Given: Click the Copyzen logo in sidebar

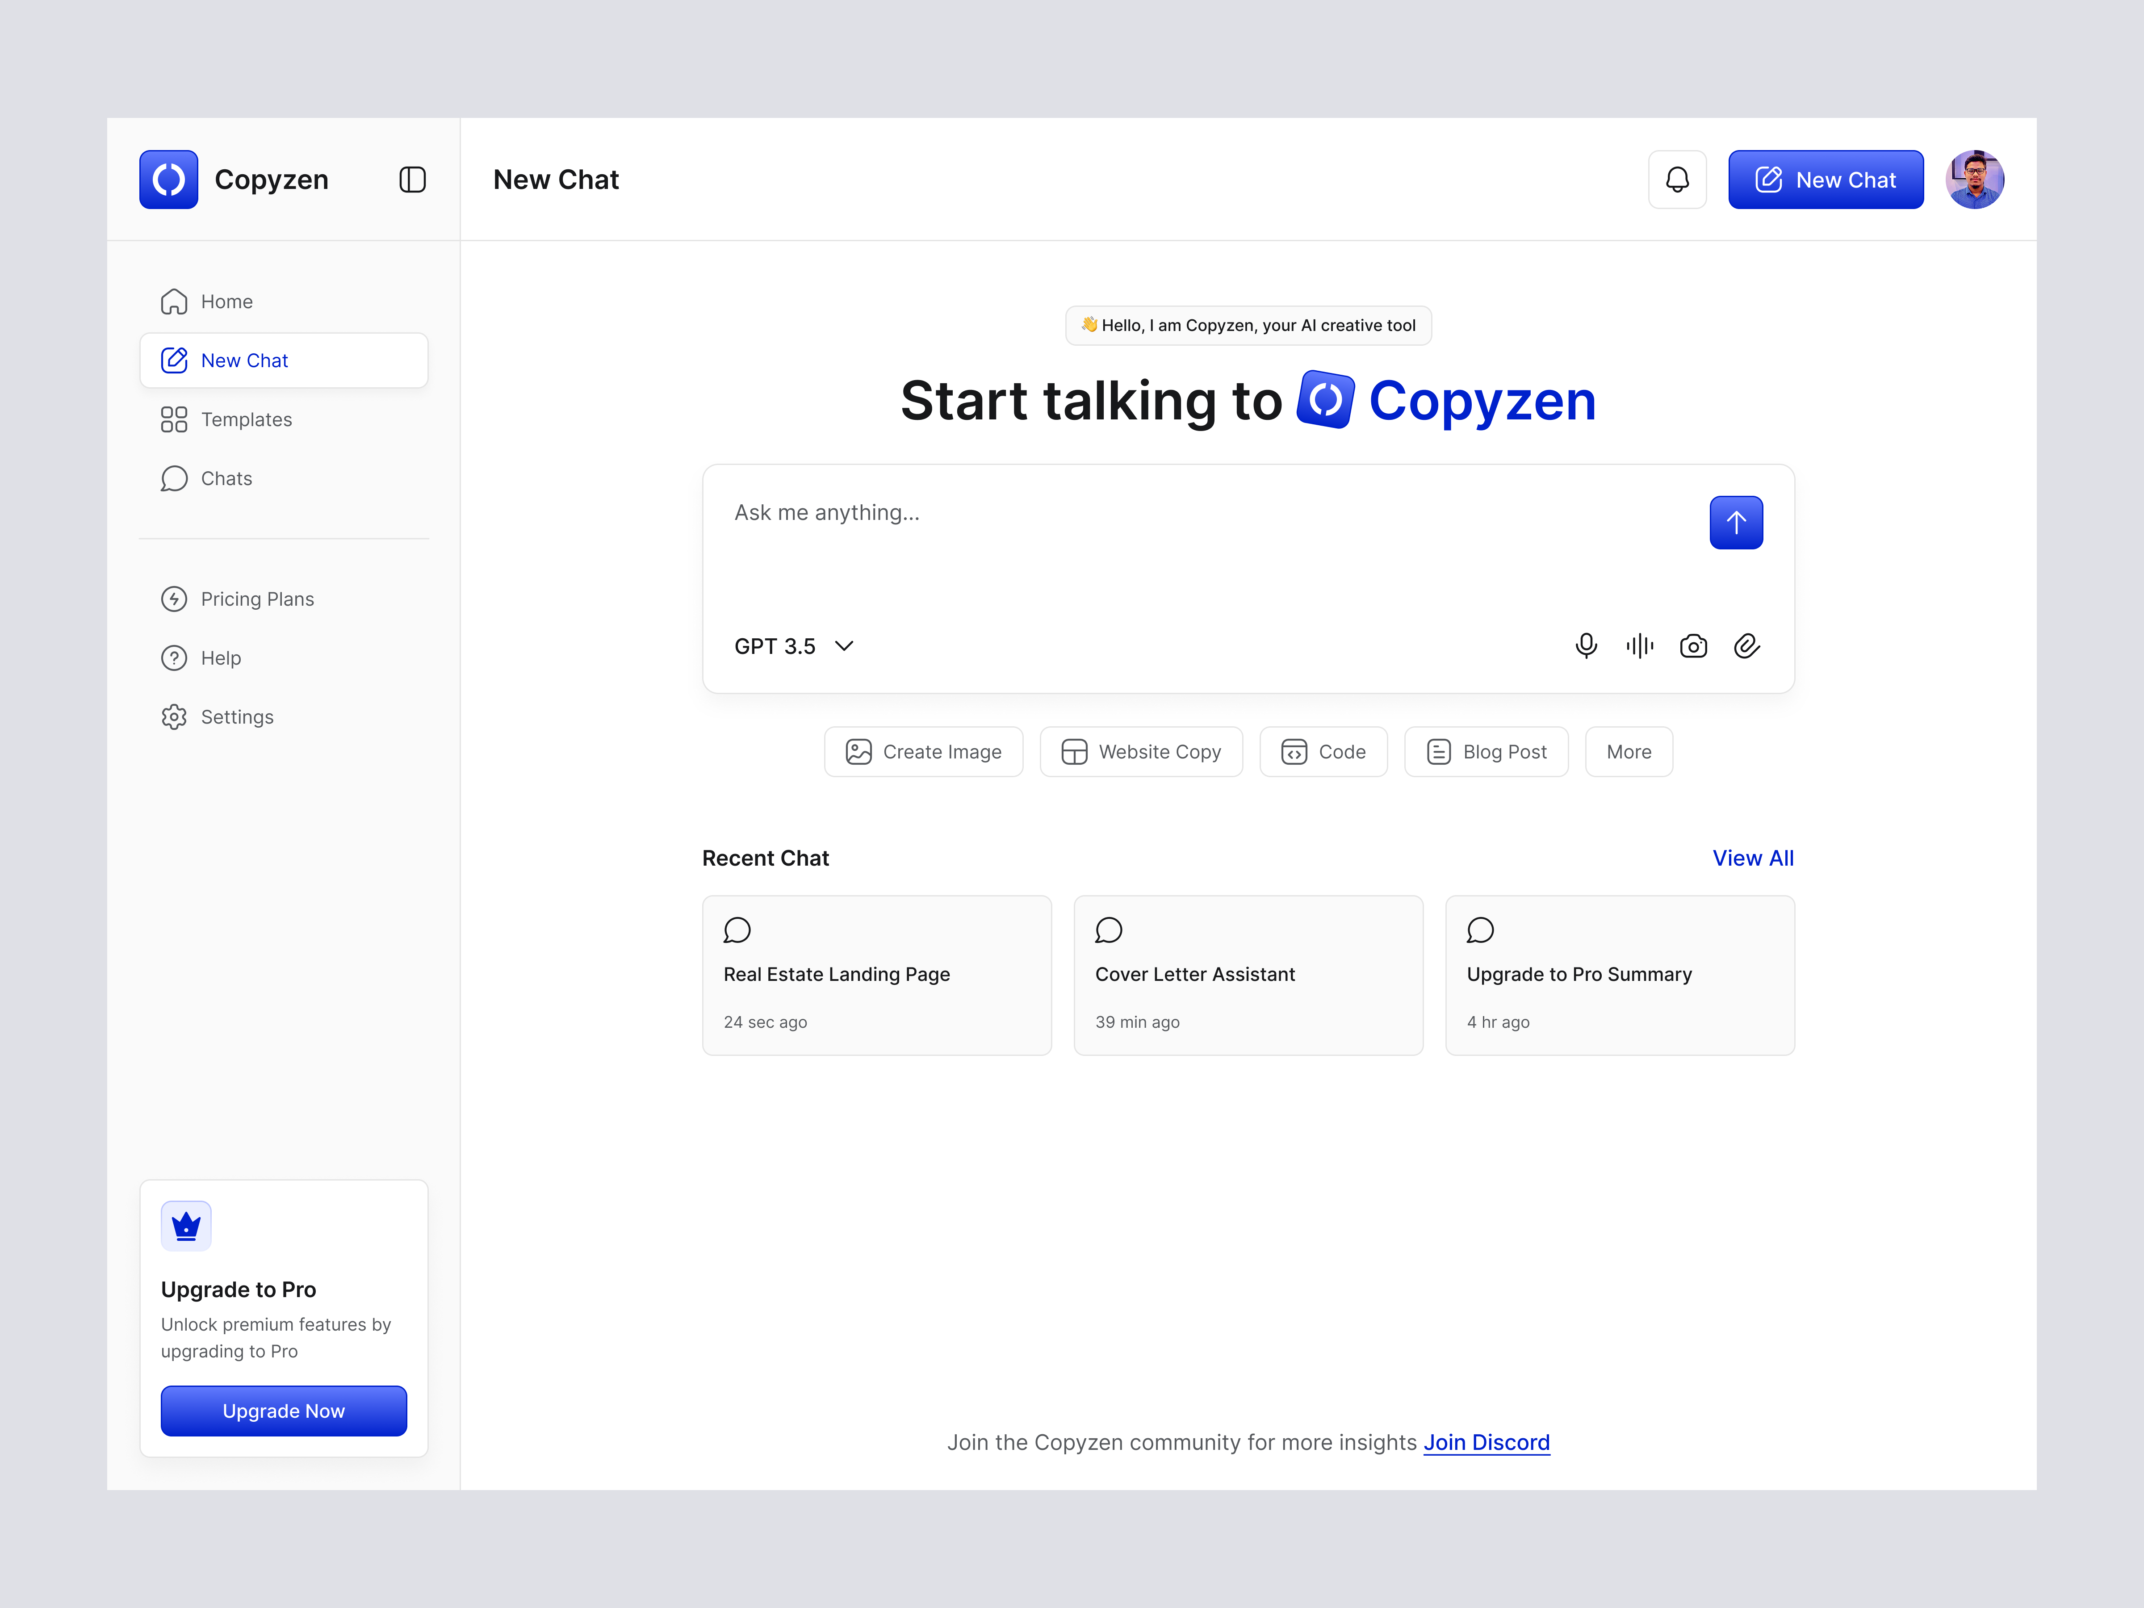Looking at the screenshot, I should (169, 179).
